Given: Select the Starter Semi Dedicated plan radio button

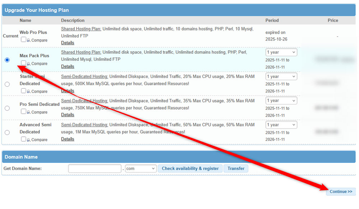Looking at the screenshot, I should pos(7,84).
